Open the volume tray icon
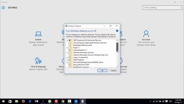 157,101
